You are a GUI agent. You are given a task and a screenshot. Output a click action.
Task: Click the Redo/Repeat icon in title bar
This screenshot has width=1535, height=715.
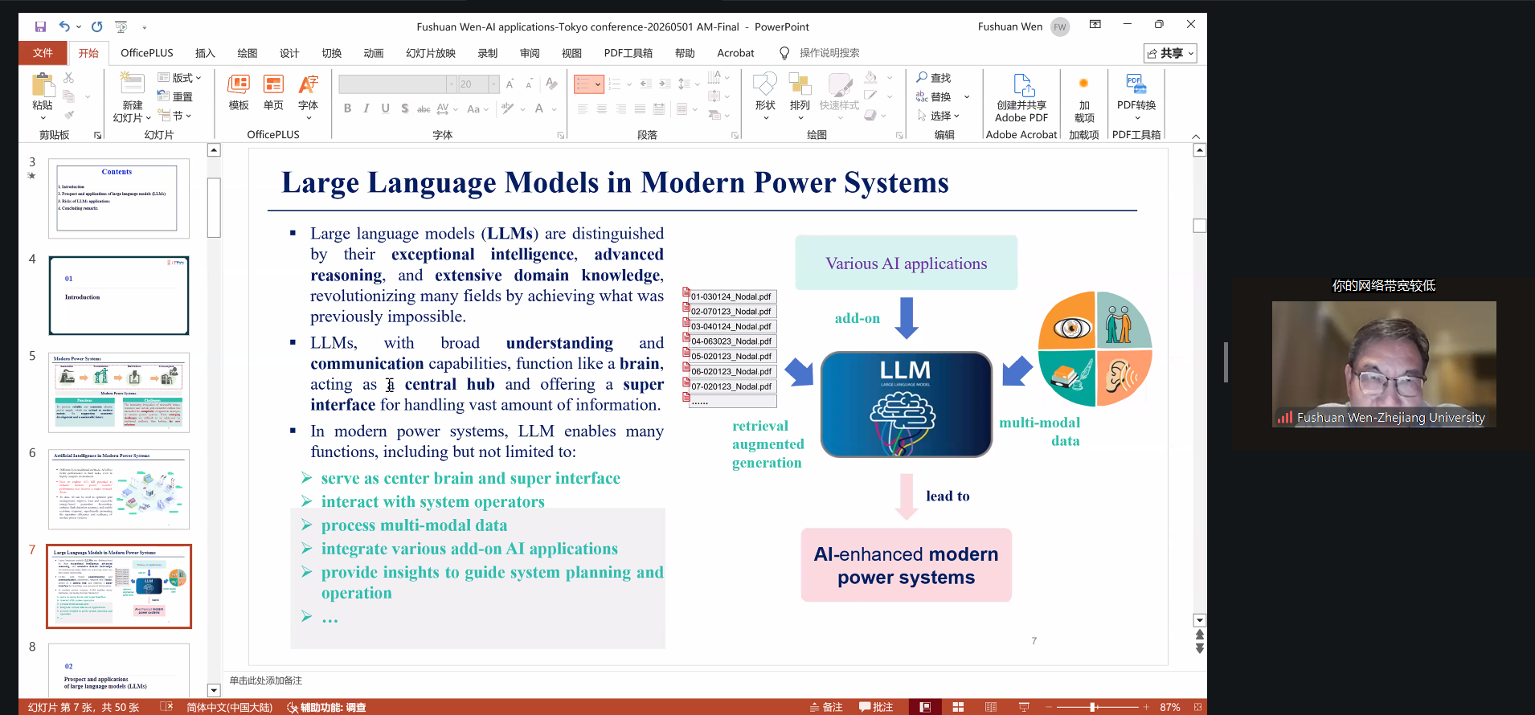click(x=96, y=27)
